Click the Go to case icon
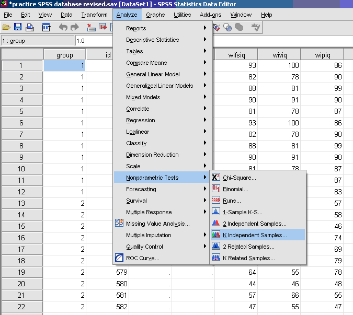 pos(91,27)
